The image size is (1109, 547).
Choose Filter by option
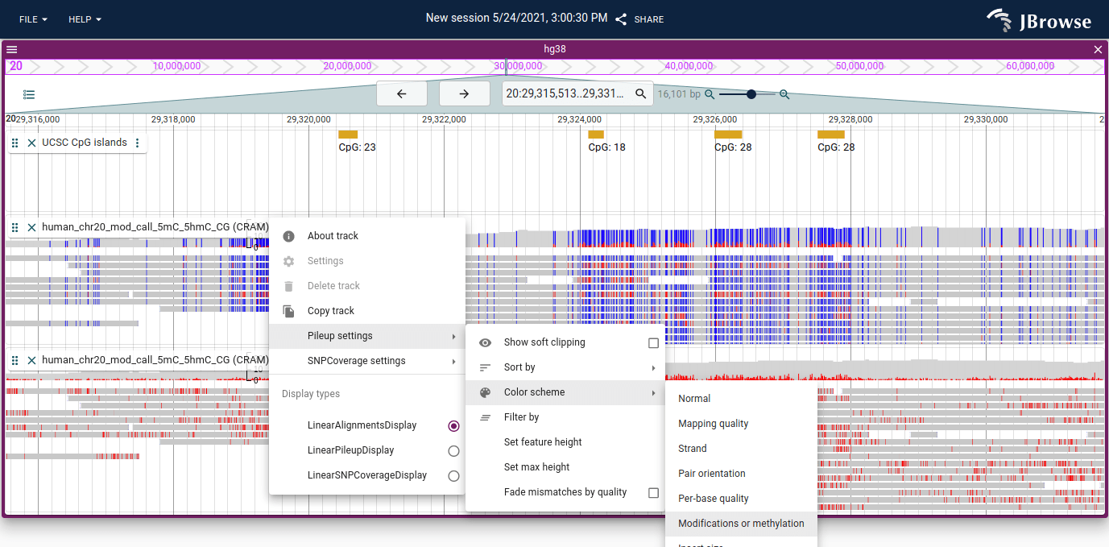565,417
